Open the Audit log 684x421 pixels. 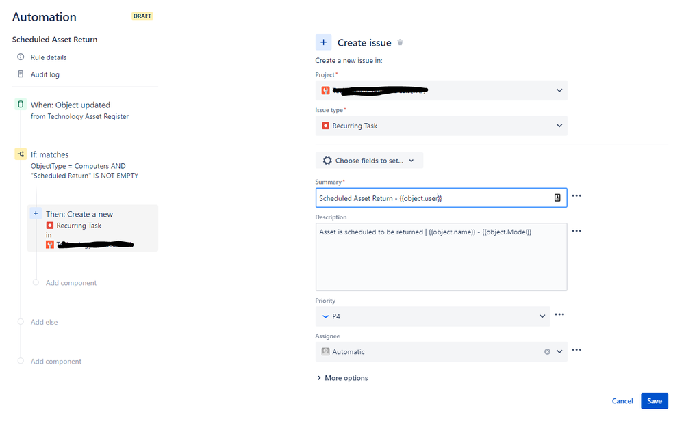click(x=45, y=74)
